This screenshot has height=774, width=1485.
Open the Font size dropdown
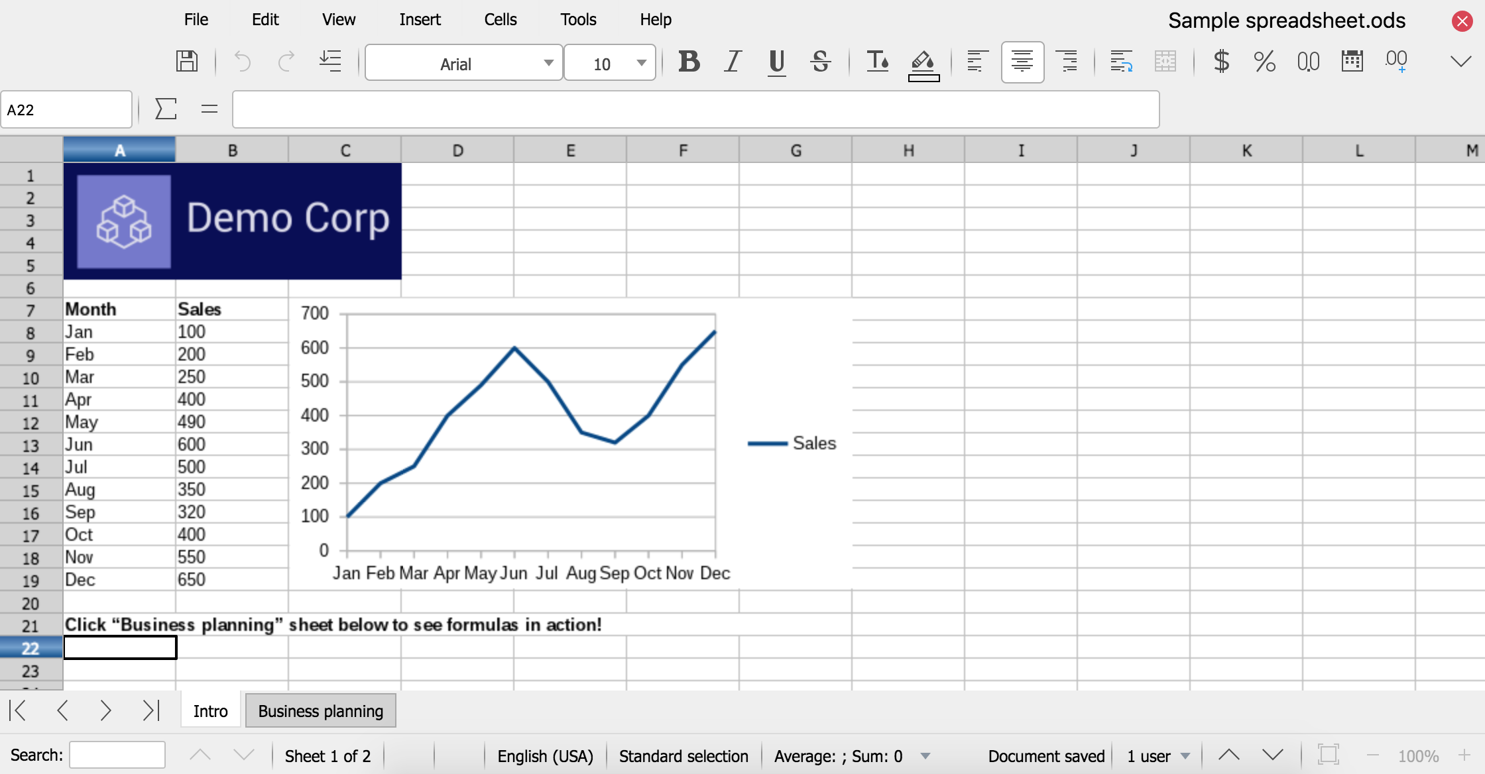point(638,63)
